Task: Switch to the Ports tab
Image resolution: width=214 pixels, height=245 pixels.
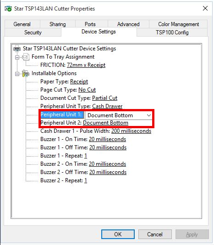Action: [x=90, y=24]
